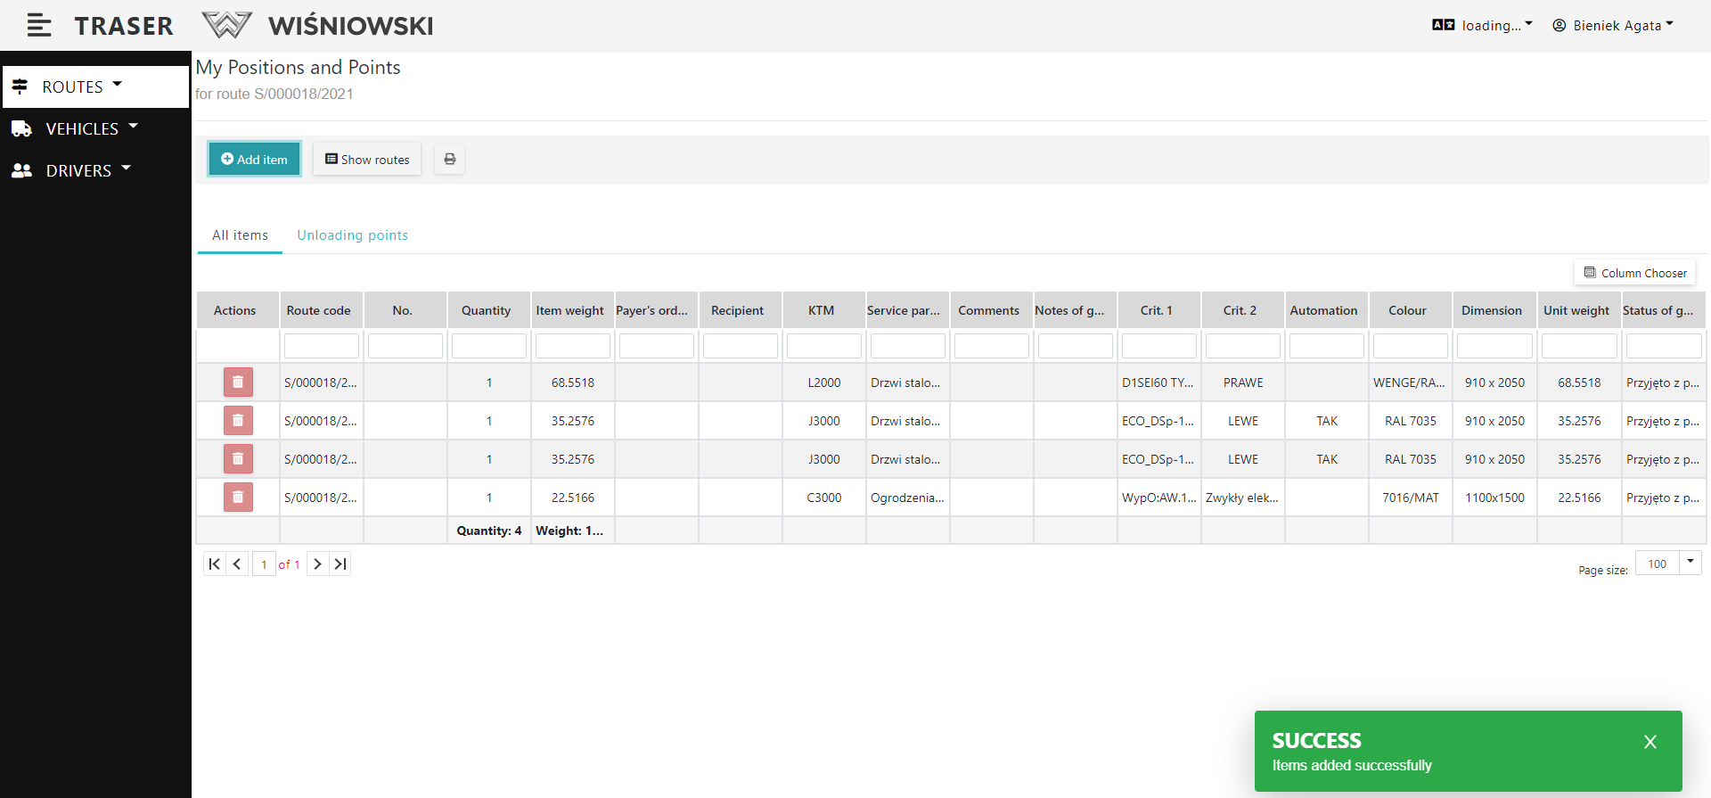
Task: Close the success notification
Action: coord(1650,742)
